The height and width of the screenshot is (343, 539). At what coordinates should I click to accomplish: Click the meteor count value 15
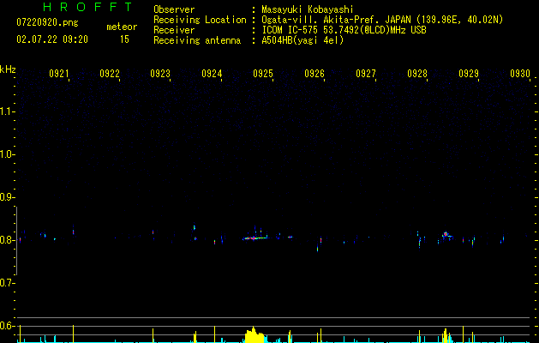click(124, 39)
